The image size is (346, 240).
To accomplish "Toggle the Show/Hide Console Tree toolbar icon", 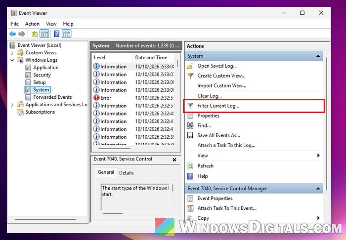I will tap(44, 34).
